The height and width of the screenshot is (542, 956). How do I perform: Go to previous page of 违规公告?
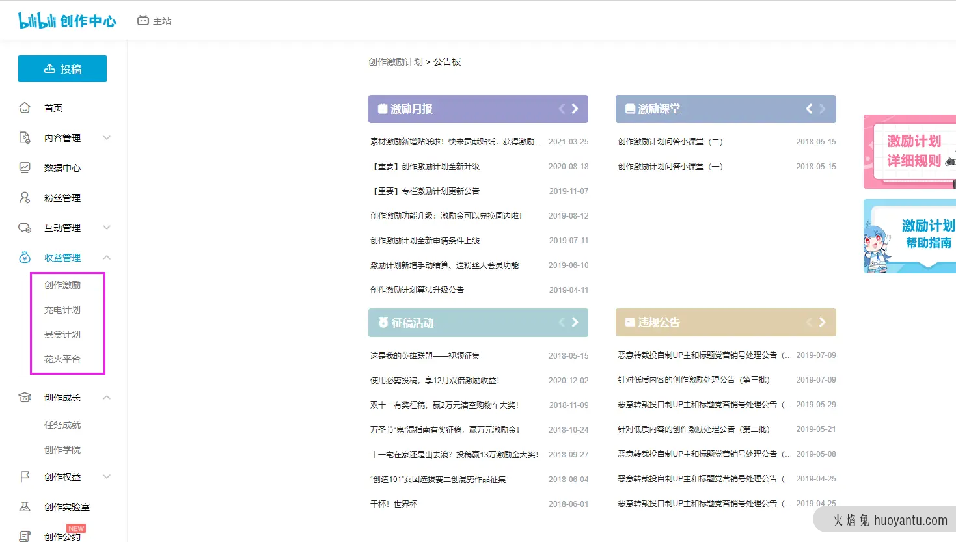point(809,322)
